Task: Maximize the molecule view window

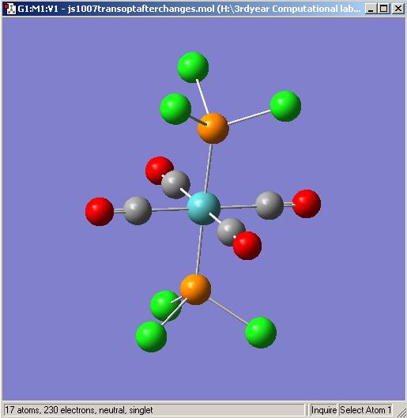Action: 384,9
